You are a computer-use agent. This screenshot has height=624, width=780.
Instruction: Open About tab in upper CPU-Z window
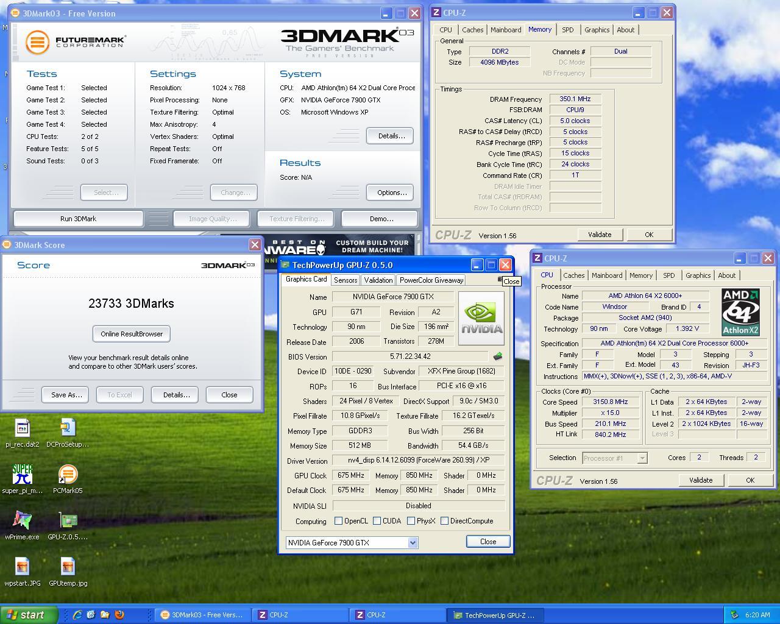pyautogui.click(x=626, y=30)
